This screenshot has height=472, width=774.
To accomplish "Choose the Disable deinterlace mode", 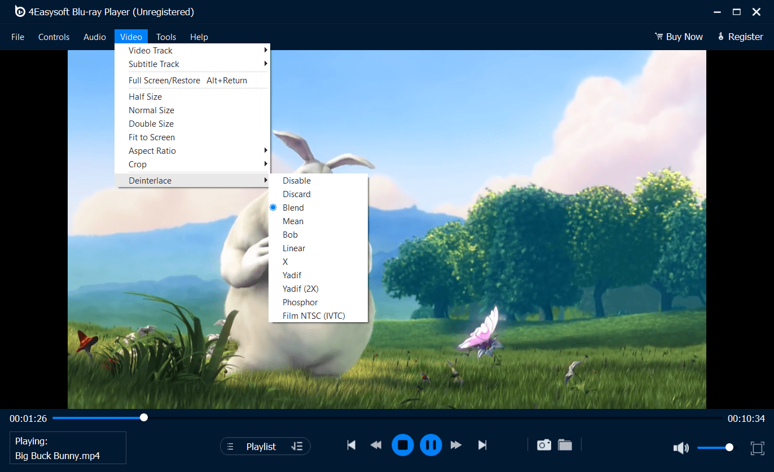I will coord(297,181).
